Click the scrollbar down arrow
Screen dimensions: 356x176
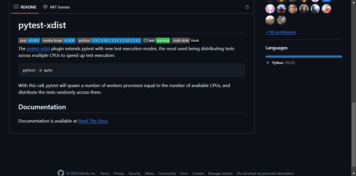click(x=353, y=173)
